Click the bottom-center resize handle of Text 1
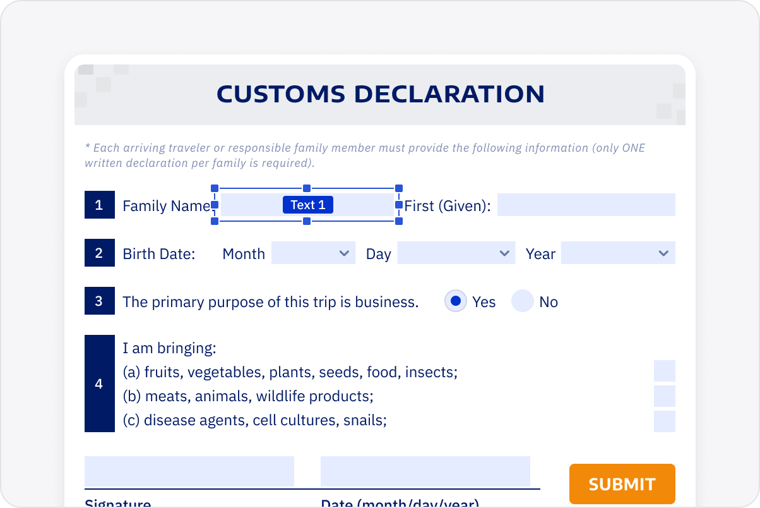760x508 pixels. [x=307, y=221]
